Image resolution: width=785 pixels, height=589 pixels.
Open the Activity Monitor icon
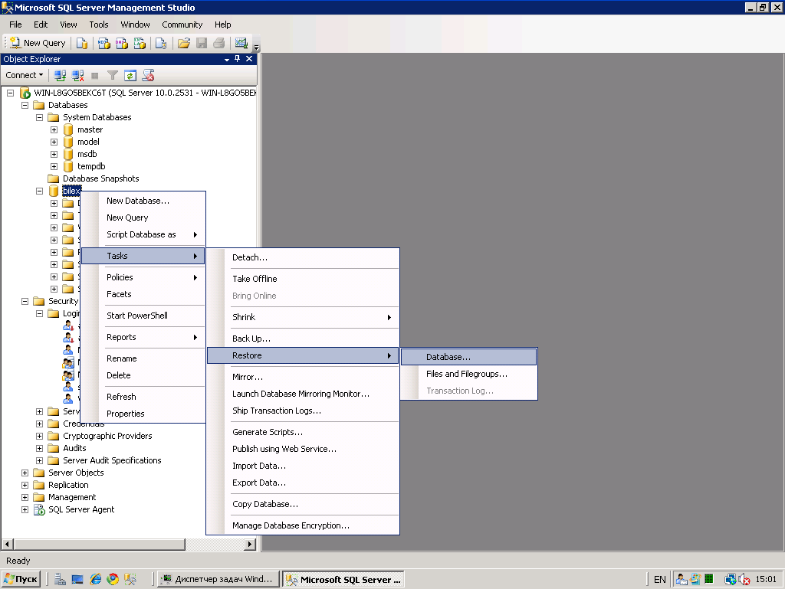(241, 43)
